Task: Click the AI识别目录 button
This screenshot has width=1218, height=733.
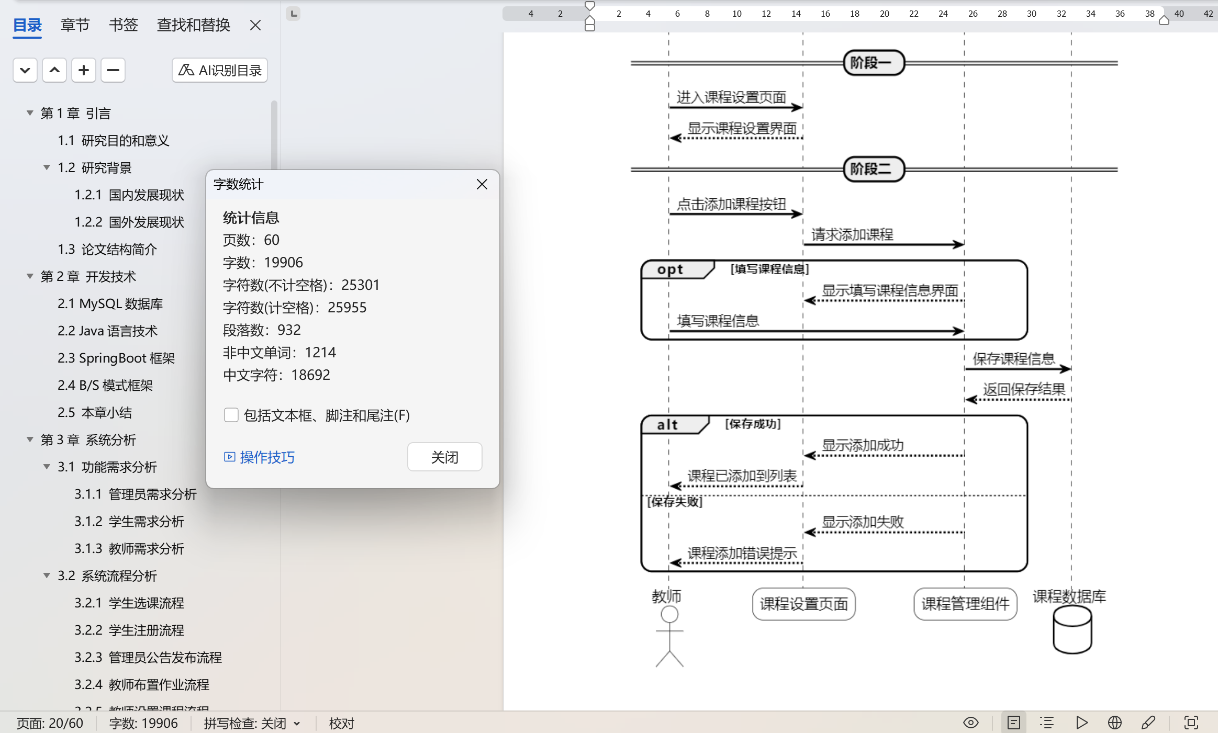Action: tap(220, 70)
